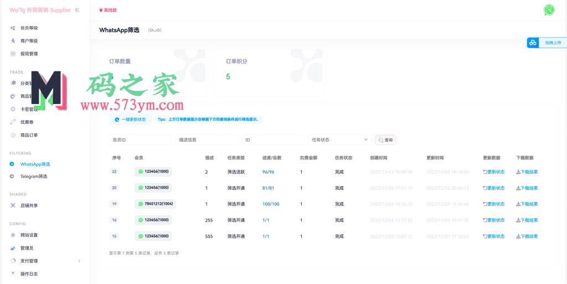Image resolution: width=567 pixels, height=284 pixels.
Task: Click 店铺共享 sidebar icon
Action: [13, 205]
